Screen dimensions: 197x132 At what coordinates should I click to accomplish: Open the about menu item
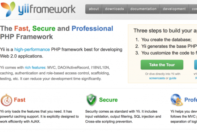(94, 9)
